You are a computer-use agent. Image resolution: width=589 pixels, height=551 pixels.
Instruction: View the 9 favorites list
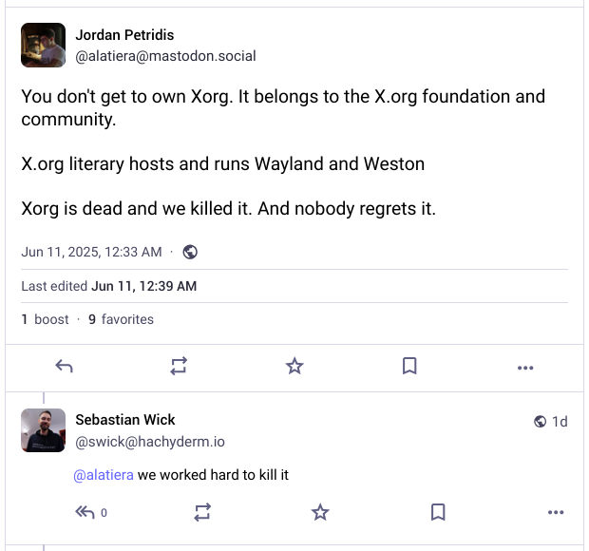(121, 319)
